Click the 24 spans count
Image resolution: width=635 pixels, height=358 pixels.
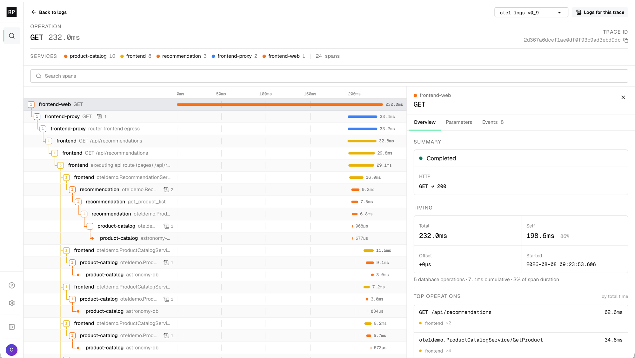[328, 56]
